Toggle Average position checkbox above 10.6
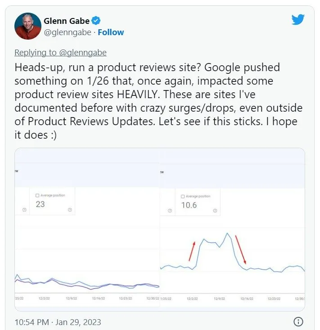 point(183,196)
